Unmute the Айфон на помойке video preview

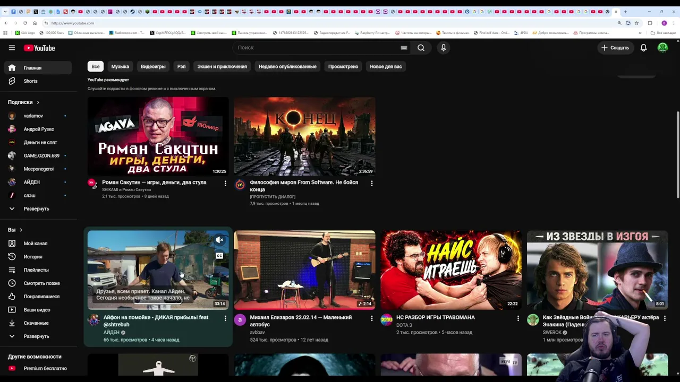(219, 240)
